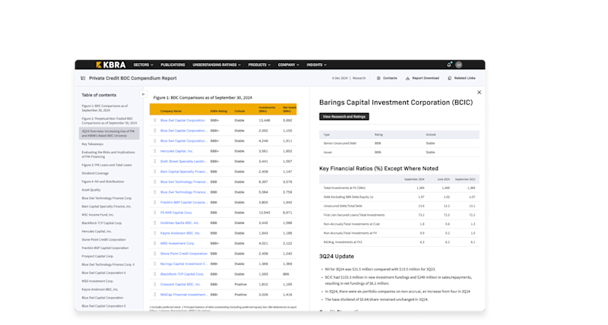Click the Contacts button label
The width and height of the screenshot is (608, 325).
tap(390, 78)
